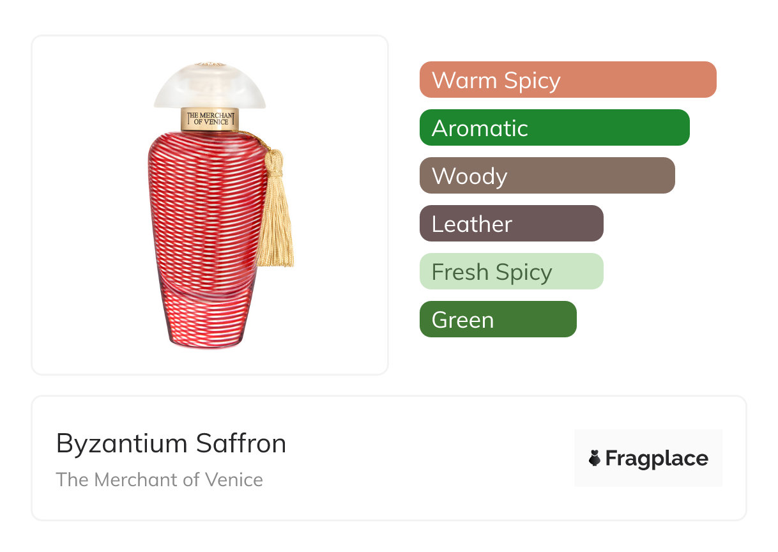Viewport: 778px width, 552px height.
Task: Click the emblem on top of the cap
Action: click(210, 65)
